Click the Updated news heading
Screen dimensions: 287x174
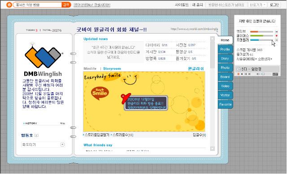pos(96,39)
